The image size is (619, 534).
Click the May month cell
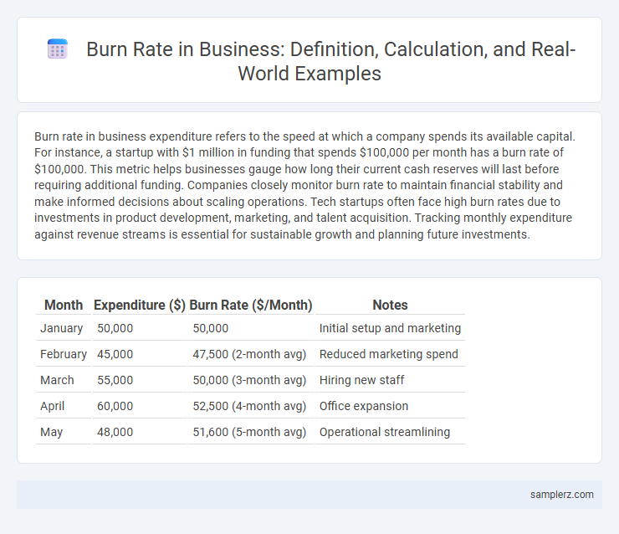64,432
